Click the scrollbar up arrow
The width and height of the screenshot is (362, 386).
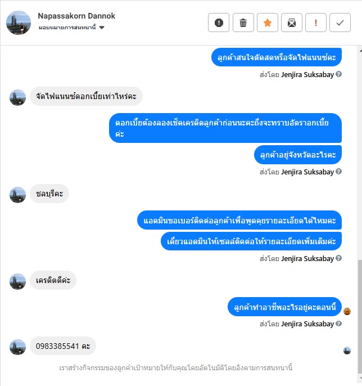coord(360,51)
